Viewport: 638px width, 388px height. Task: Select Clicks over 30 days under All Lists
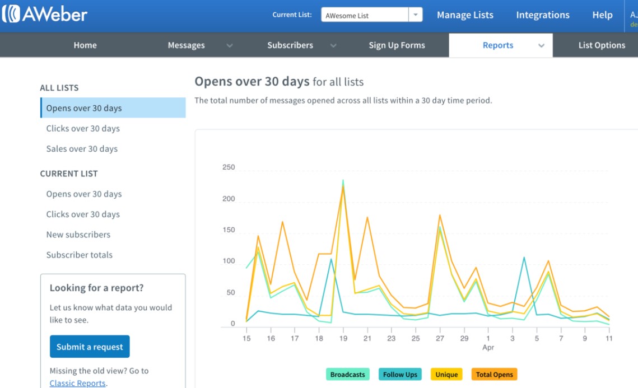pos(83,128)
